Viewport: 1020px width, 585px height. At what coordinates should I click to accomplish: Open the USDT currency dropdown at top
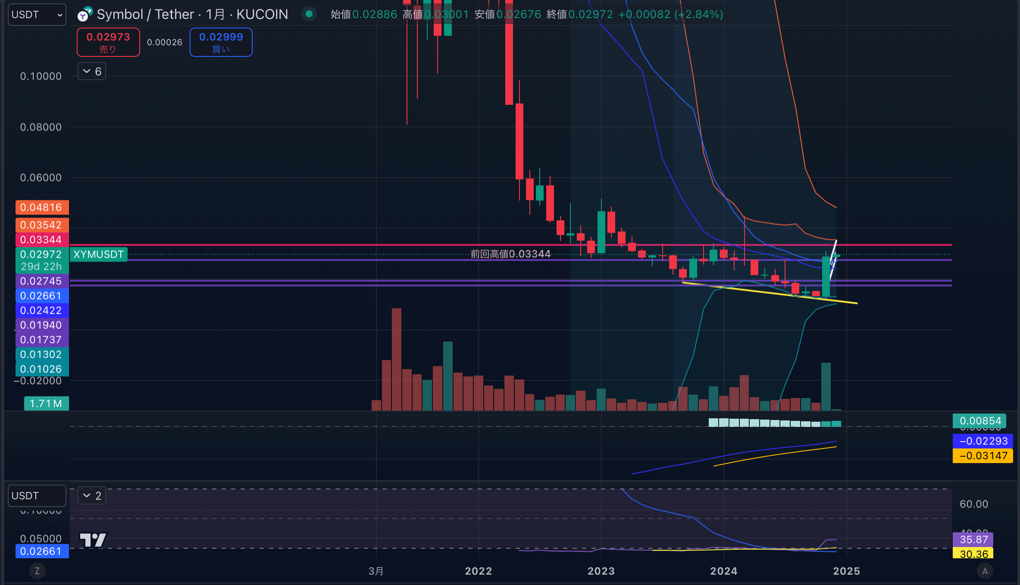pyautogui.click(x=37, y=15)
